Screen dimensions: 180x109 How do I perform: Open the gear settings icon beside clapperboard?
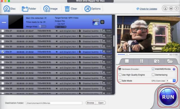click(x=102, y=22)
